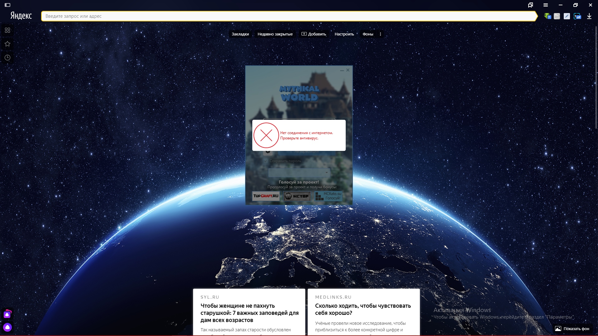
Task: Click text "Проголосуй за проект и получи бонусы:"
Action: (x=302, y=187)
